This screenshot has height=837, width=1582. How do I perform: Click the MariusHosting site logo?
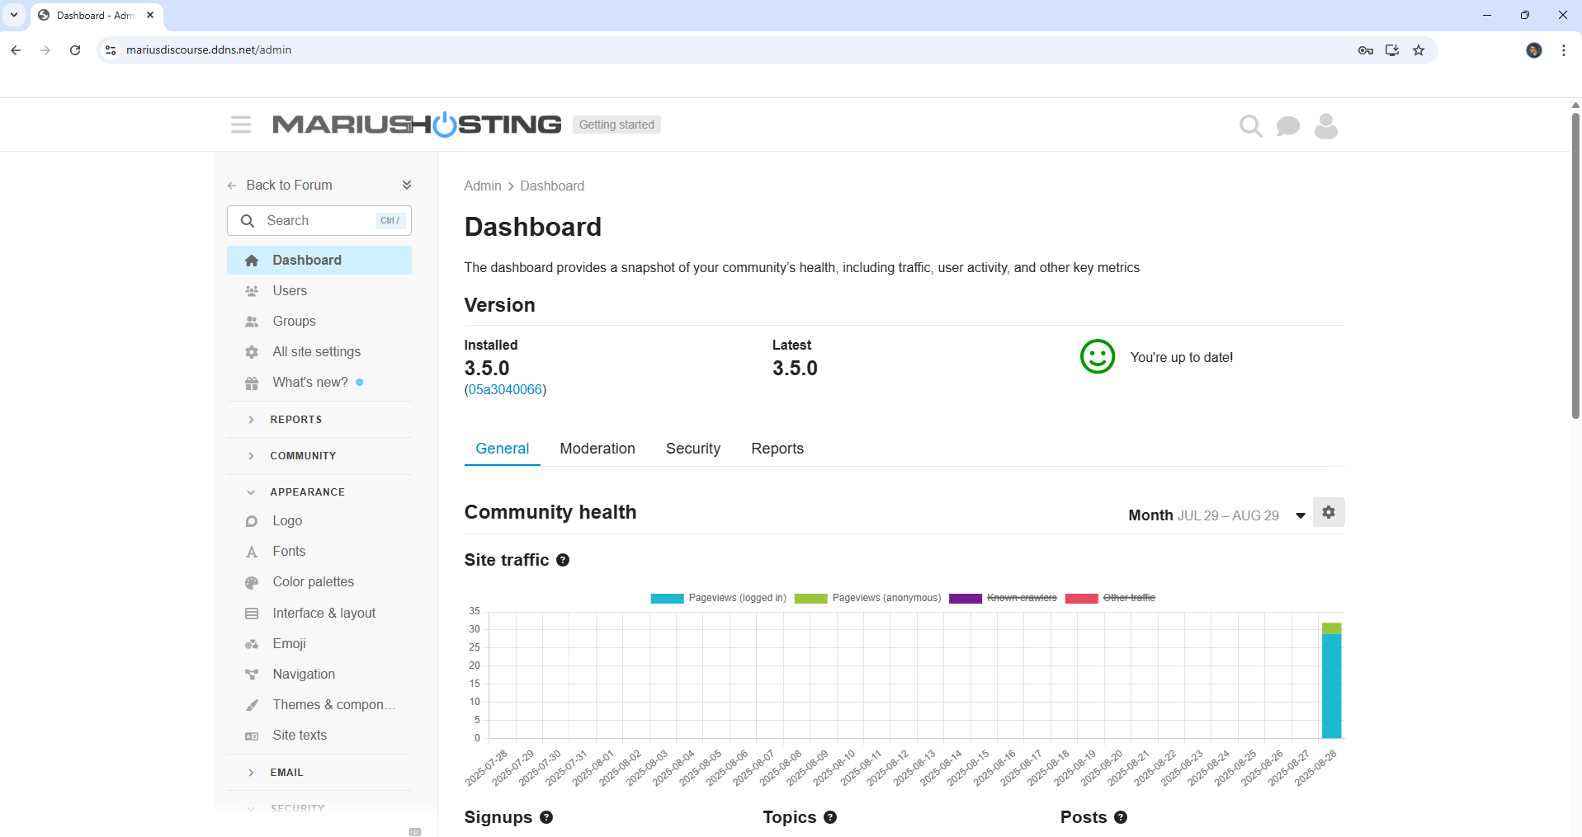[x=417, y=125]
